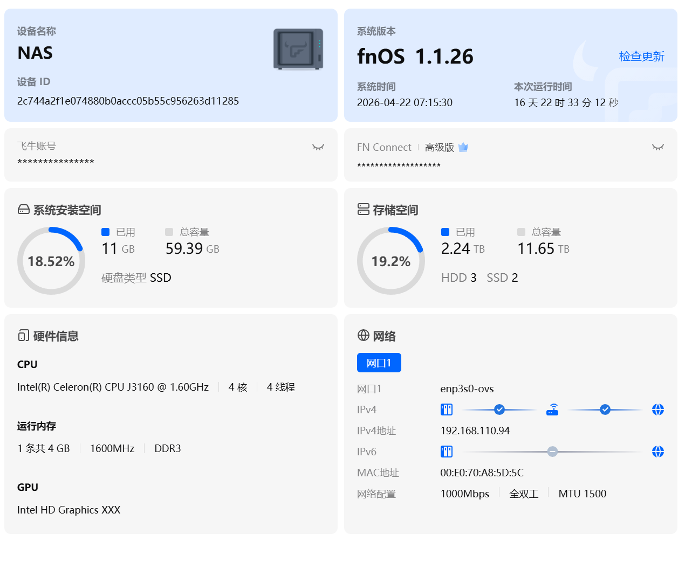
Task: Click the IPv6 disconnected status marker
Action: (552, 452)
